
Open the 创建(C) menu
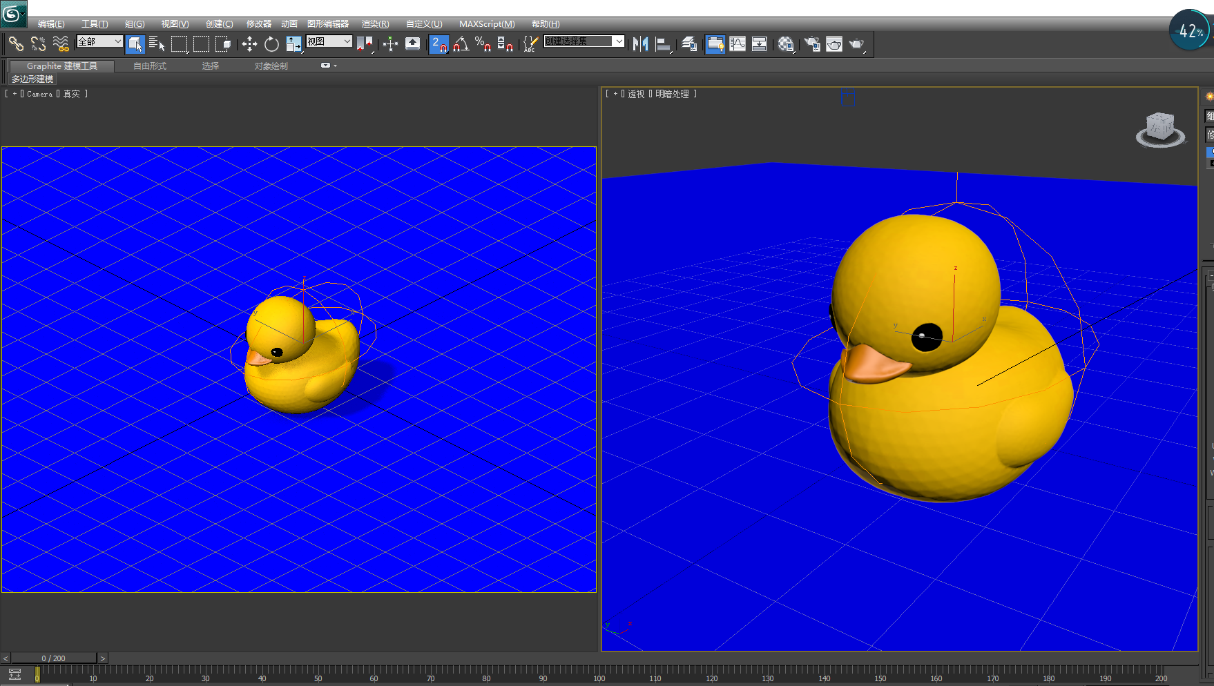click(x=219, y=24)
